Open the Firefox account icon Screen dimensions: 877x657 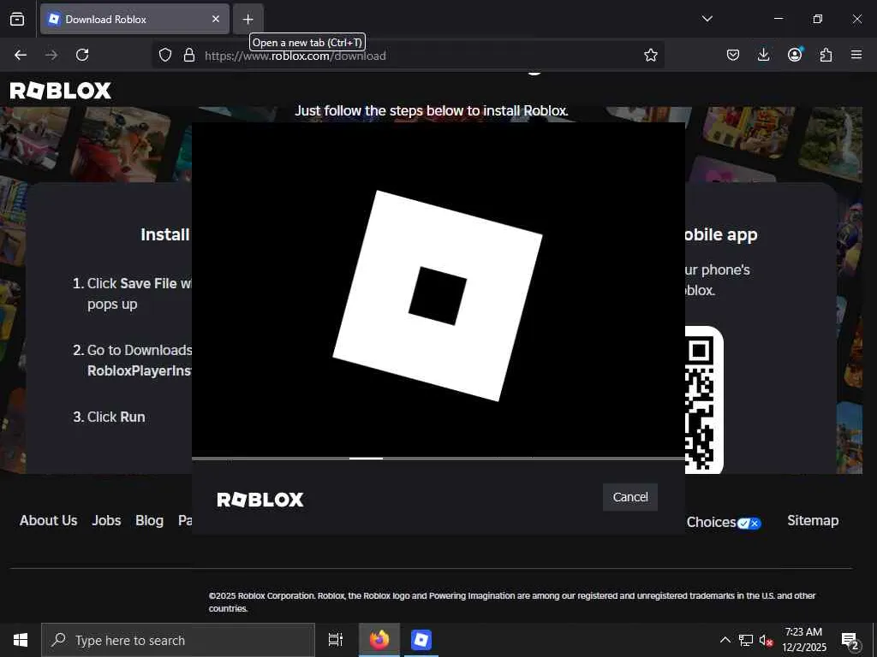(795, 55)
